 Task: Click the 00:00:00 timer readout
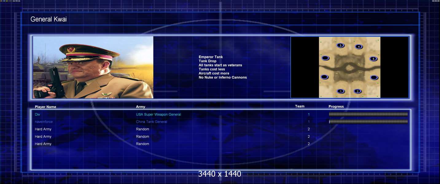pyautogui.click(x=436, y=1)
